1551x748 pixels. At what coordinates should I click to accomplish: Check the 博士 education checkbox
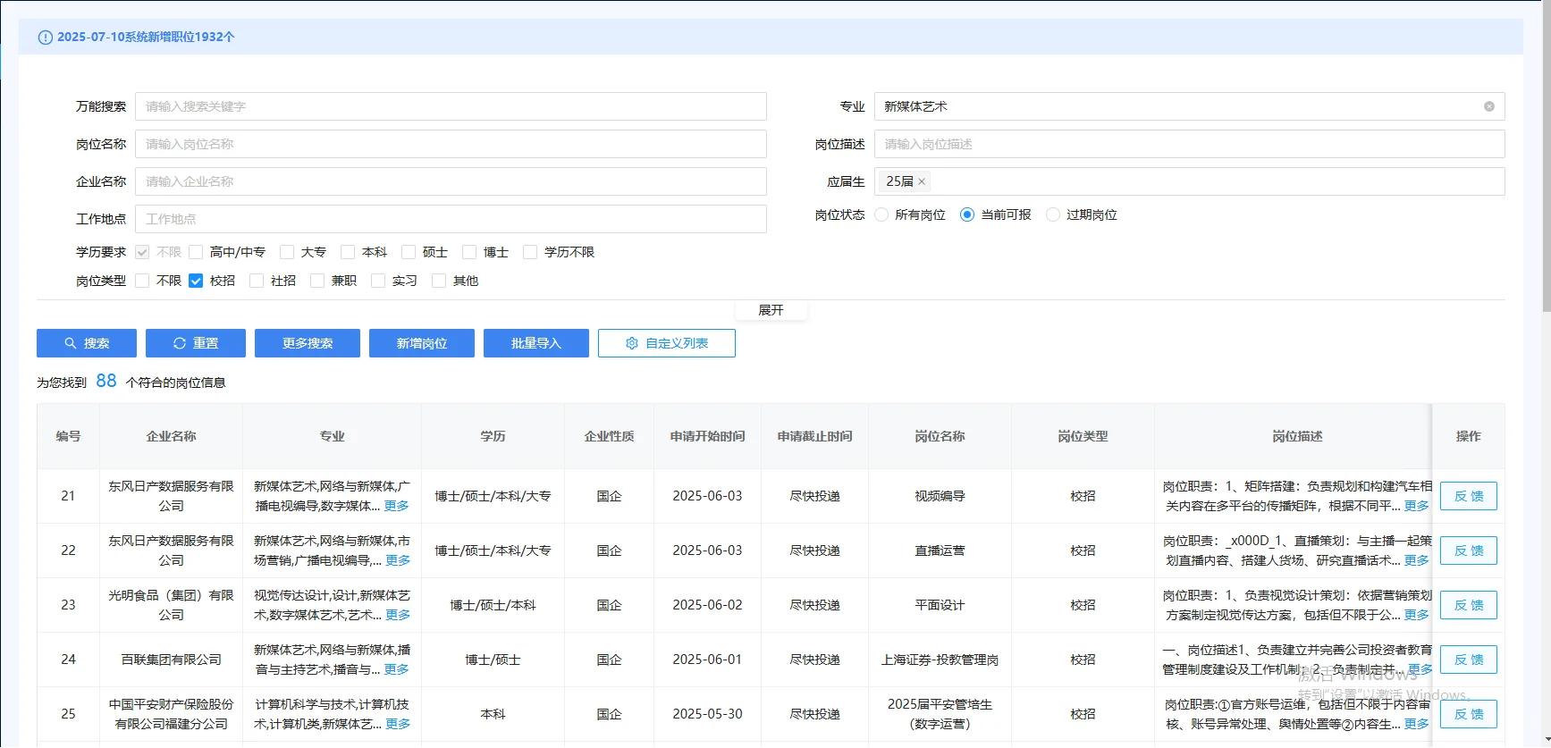(x=469, y=252)
